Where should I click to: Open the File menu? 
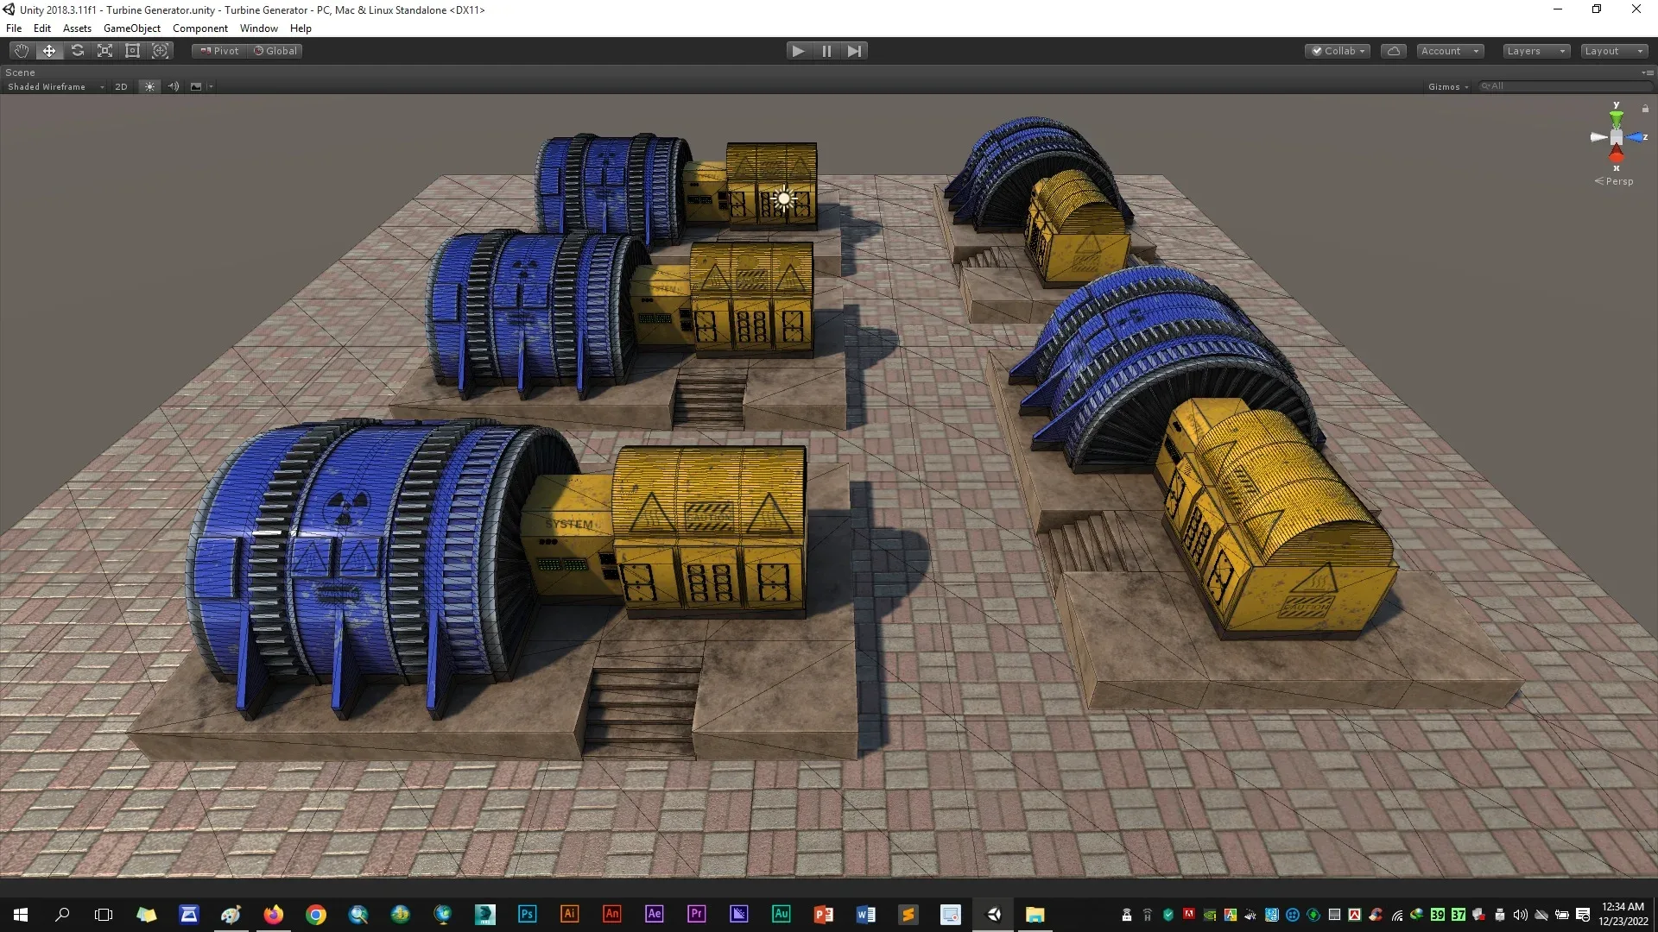[x=14, y=28]
